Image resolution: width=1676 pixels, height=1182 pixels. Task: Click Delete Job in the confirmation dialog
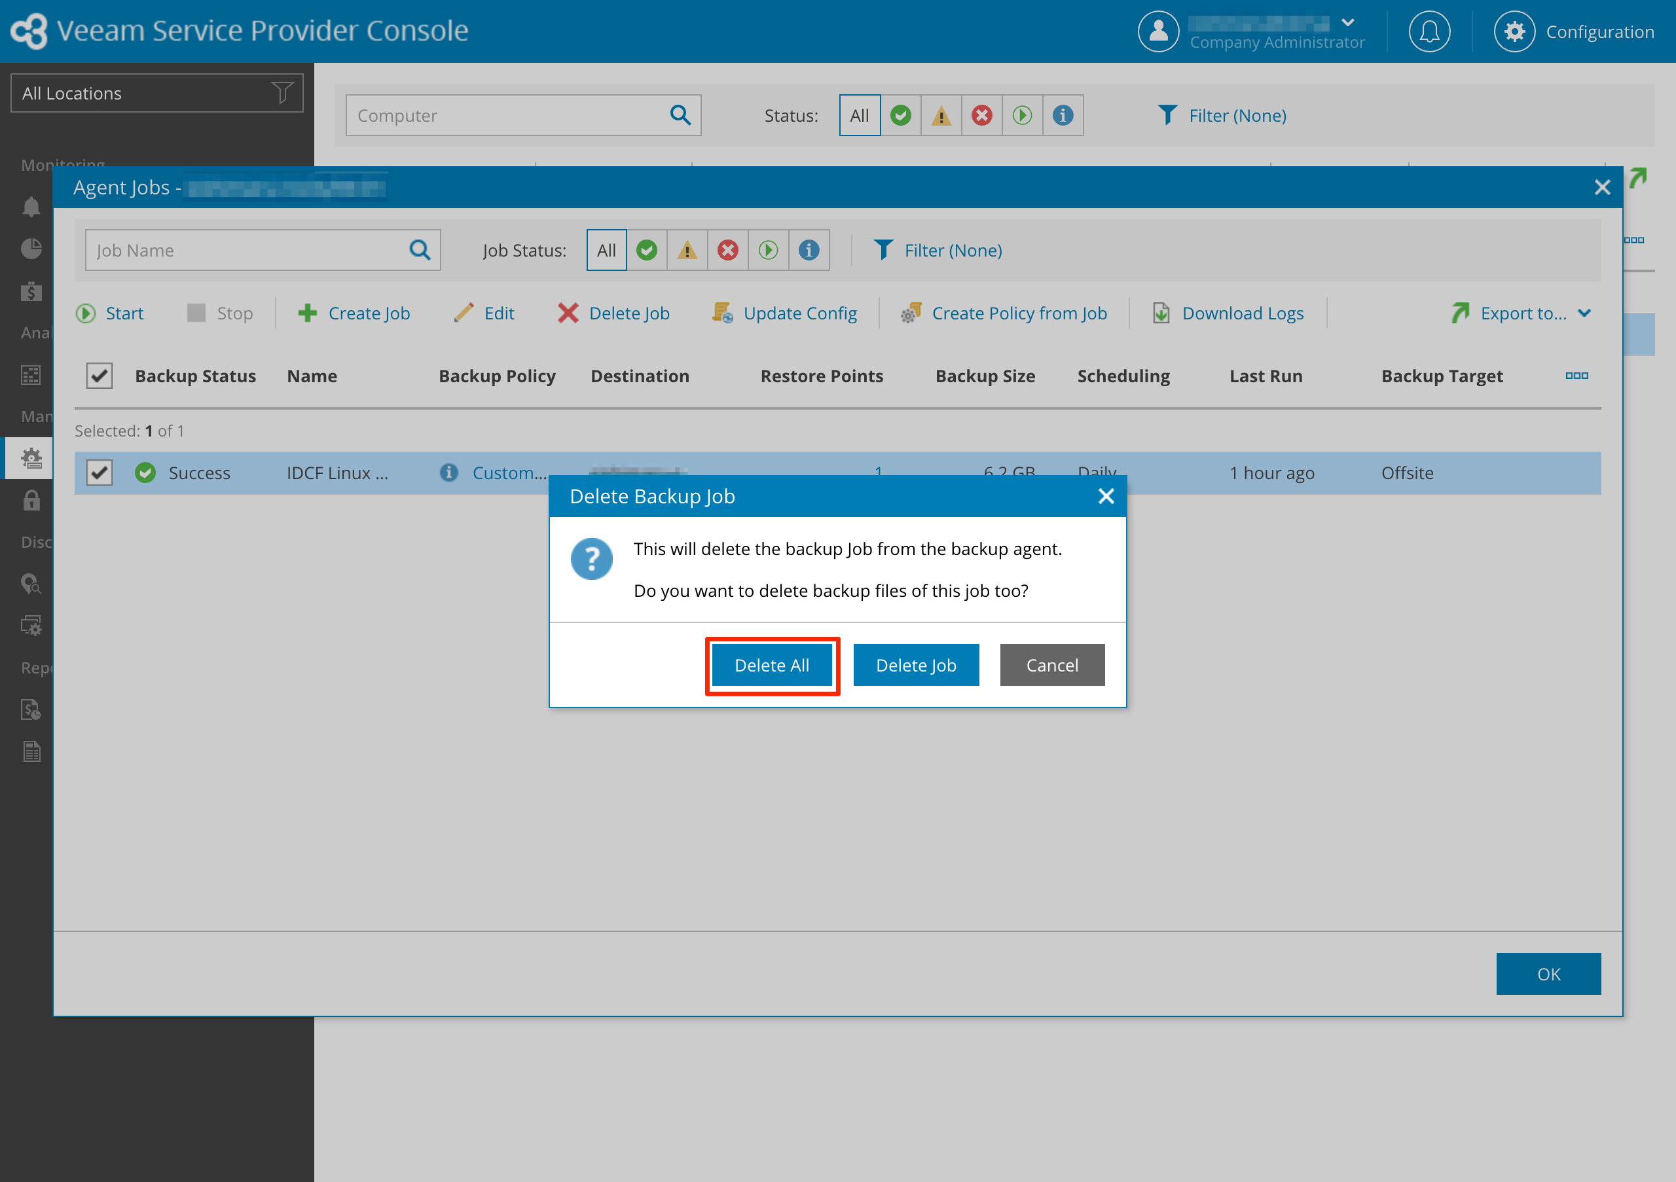coord(915,666)
